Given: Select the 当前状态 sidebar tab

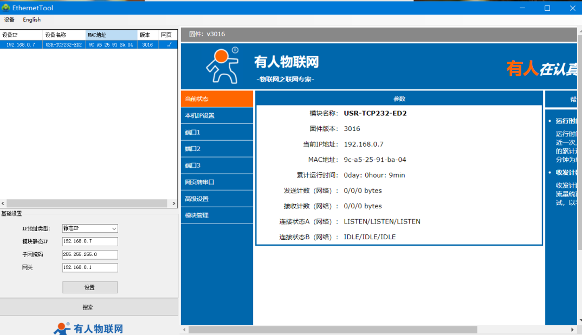Looking at the screenshot, I should point(217,99).
